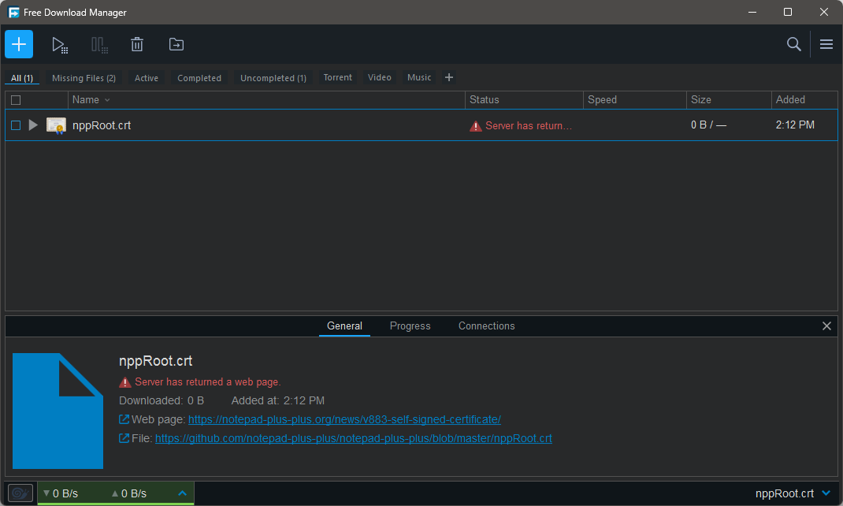The width and height of the screenshot is (843, 506).
Task: Move download to folder icon
Action: coord(176,44)
